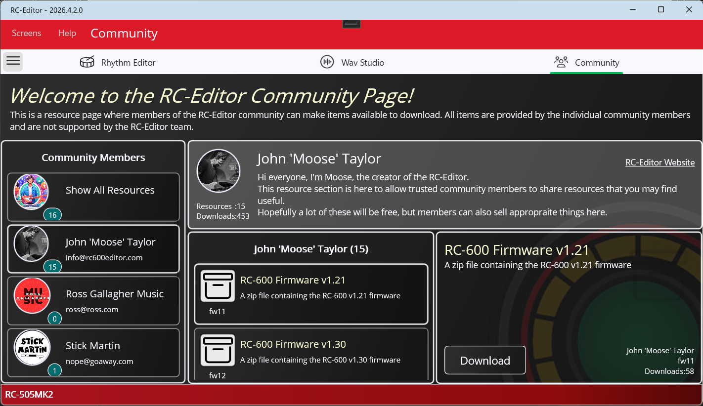Screen dimensions: 703x406
Task: Click the Community people icon
Action: click(x=561, y=62)
